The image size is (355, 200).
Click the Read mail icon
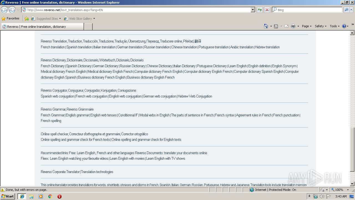click(x=286, y=26)
